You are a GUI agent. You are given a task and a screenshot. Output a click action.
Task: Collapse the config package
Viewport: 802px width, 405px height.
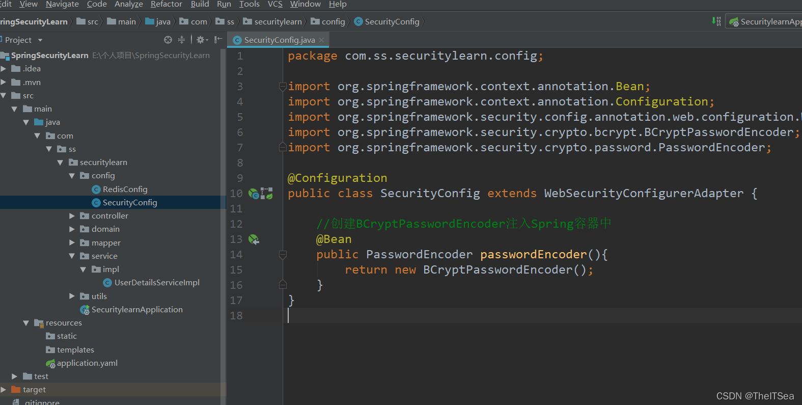[72, 176]
